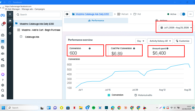Open Settings gear icon in sidebar
Viewport: 195px width, 111px height.
click(3, 85)
